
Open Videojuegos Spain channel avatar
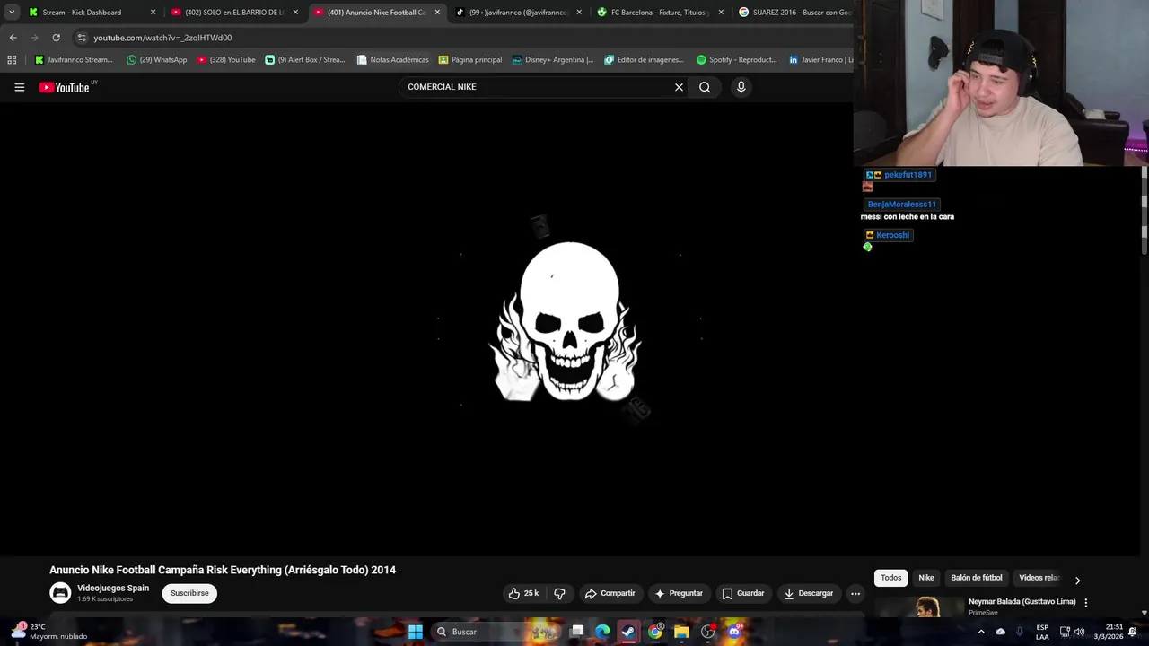[x=60, y=593]
